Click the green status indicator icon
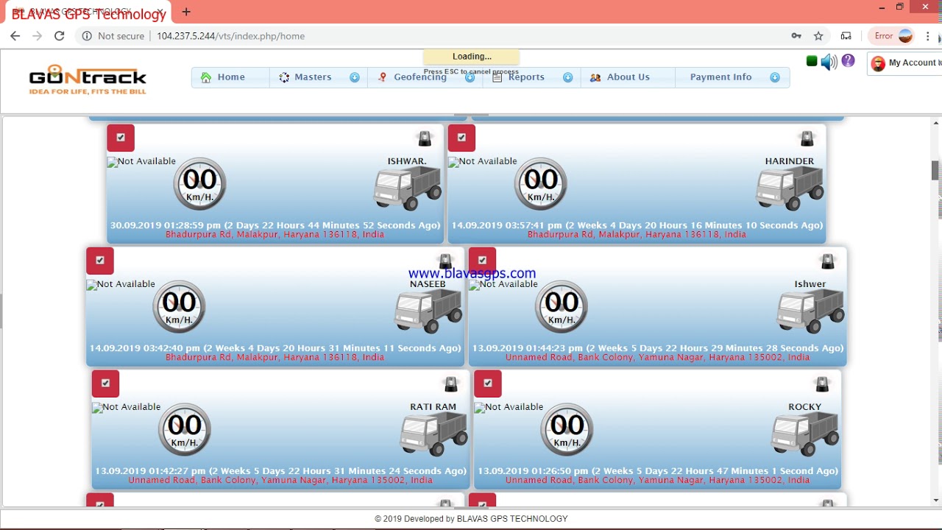This screenshot has height=530, width=942. click(x=812, y=61)
